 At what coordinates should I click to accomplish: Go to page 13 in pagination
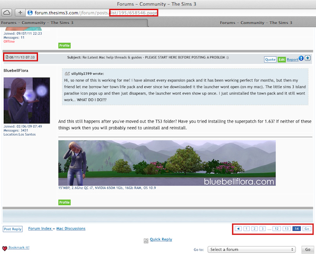287,229
